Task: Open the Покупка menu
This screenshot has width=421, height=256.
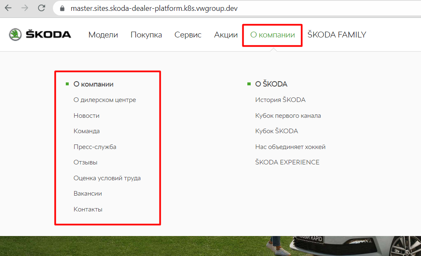Action: [x=146, y=35]
